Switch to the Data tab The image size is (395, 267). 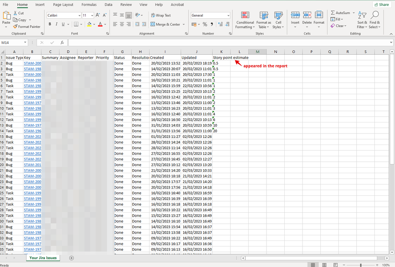(x=108, y=4)
